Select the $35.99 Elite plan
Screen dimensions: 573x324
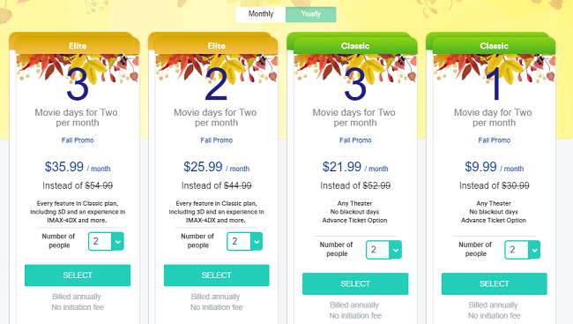tap(78, 275)
